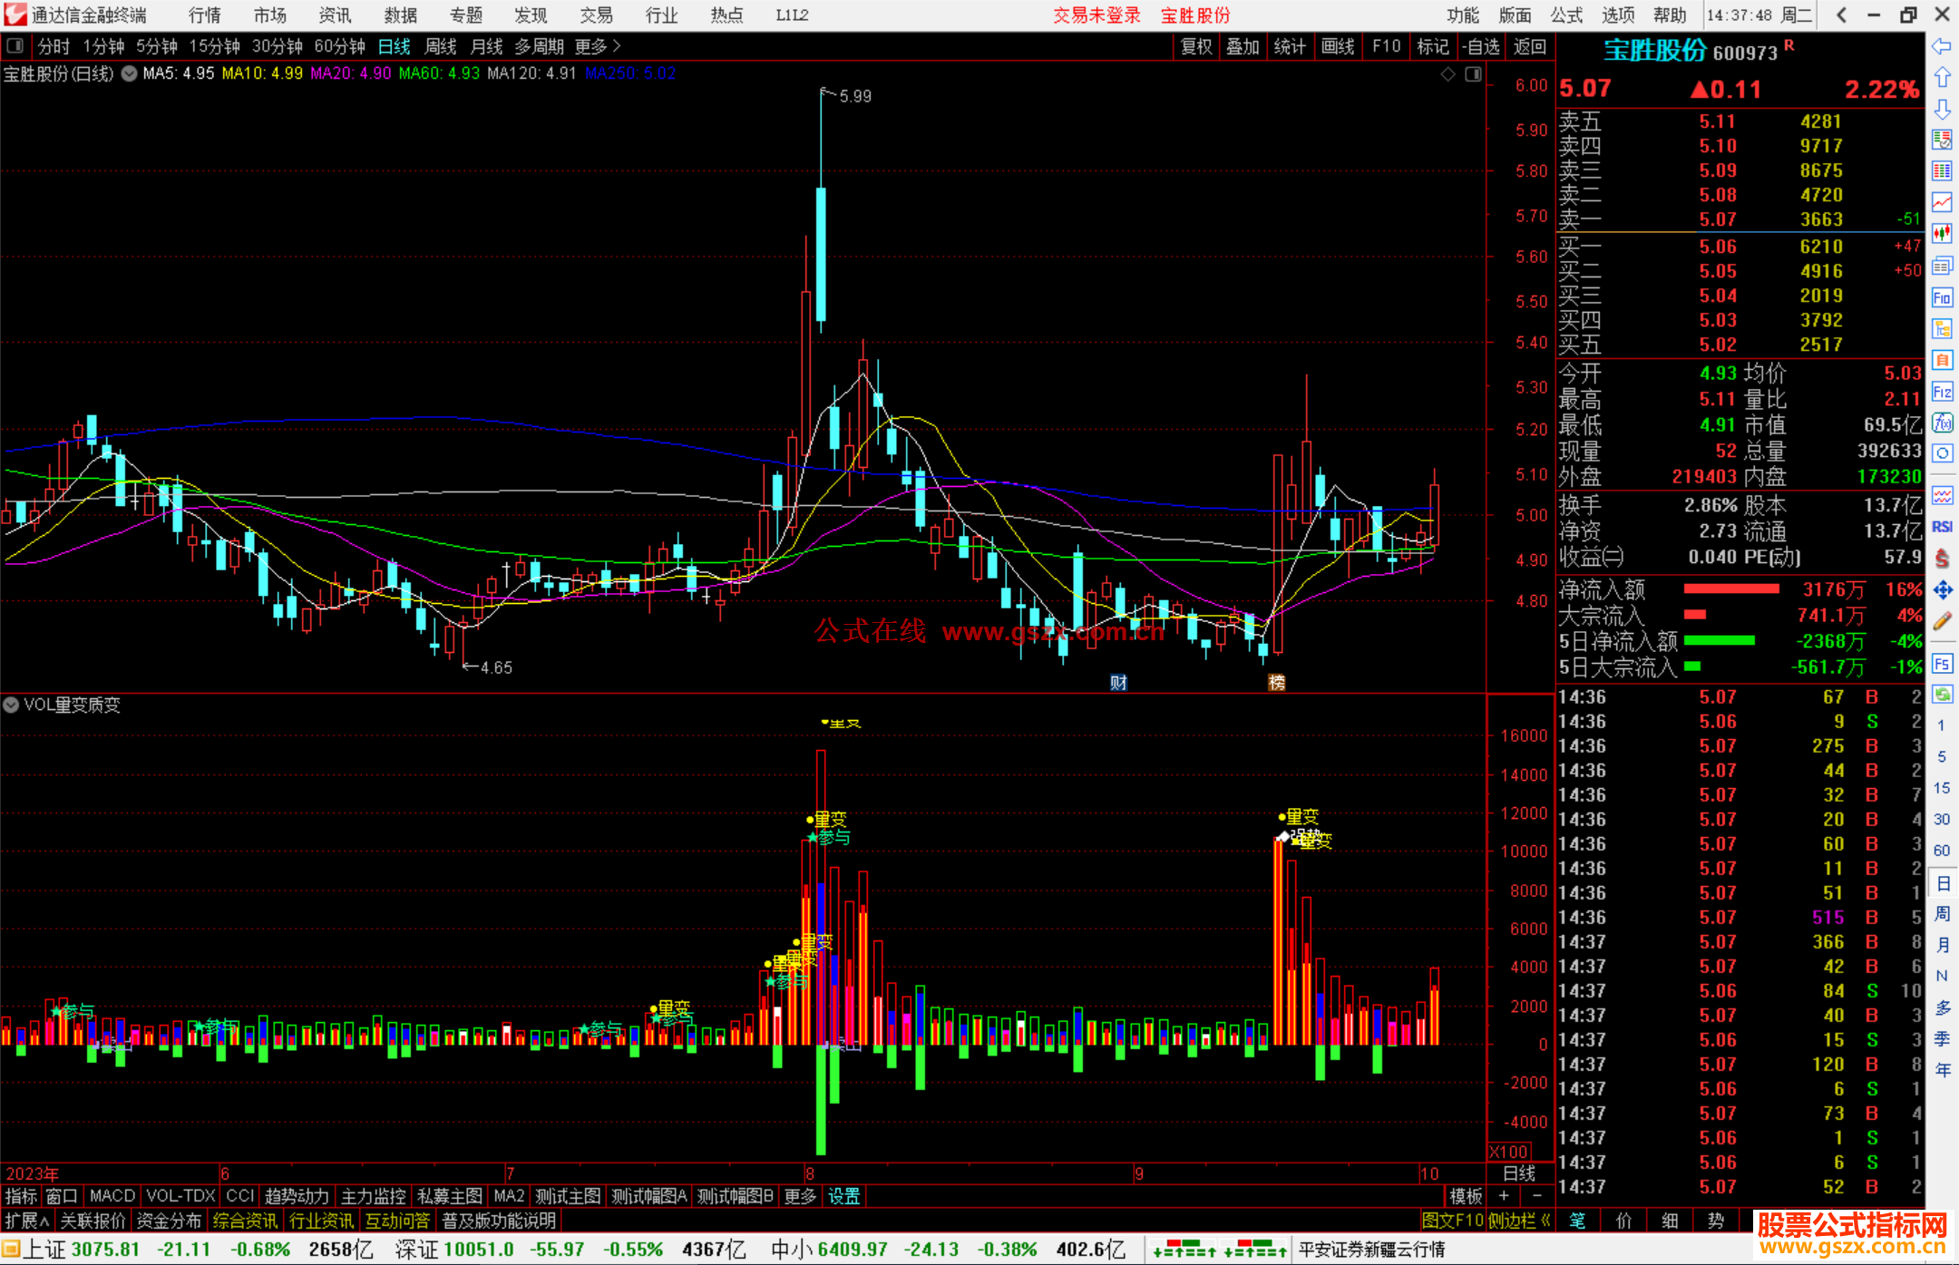Toggle the right side panel icon near 6.00
1959x1265 pixels.
coord(1473,74)
